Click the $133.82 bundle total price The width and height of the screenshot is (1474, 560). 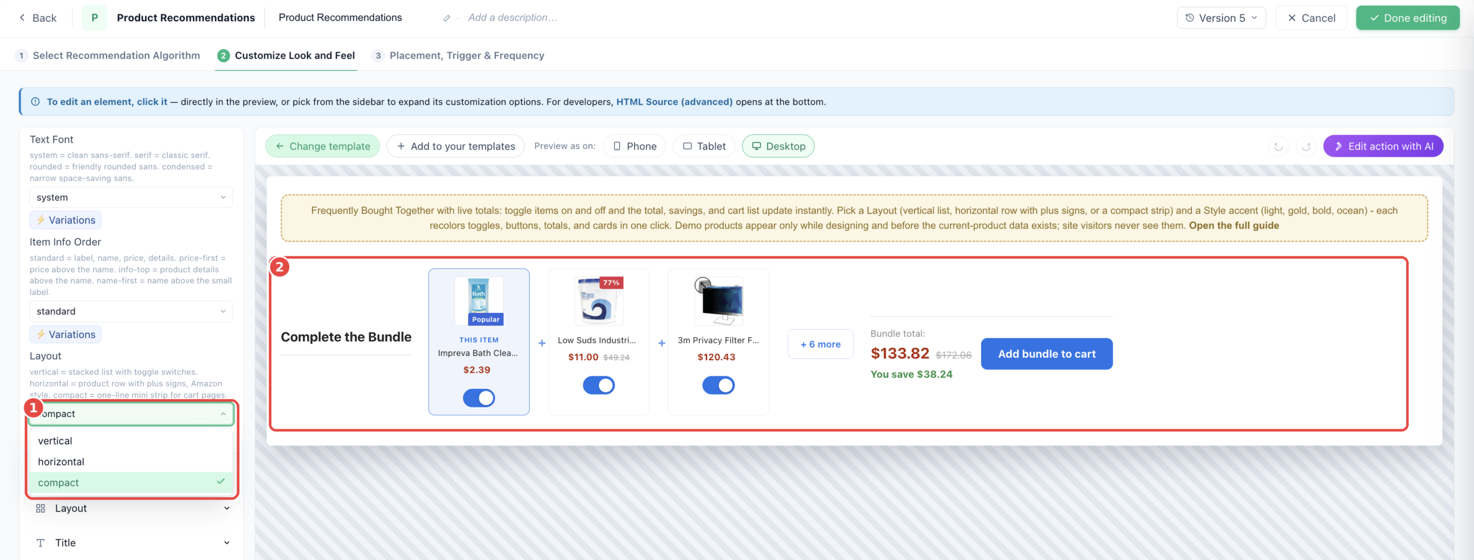[x=900, y=353]
